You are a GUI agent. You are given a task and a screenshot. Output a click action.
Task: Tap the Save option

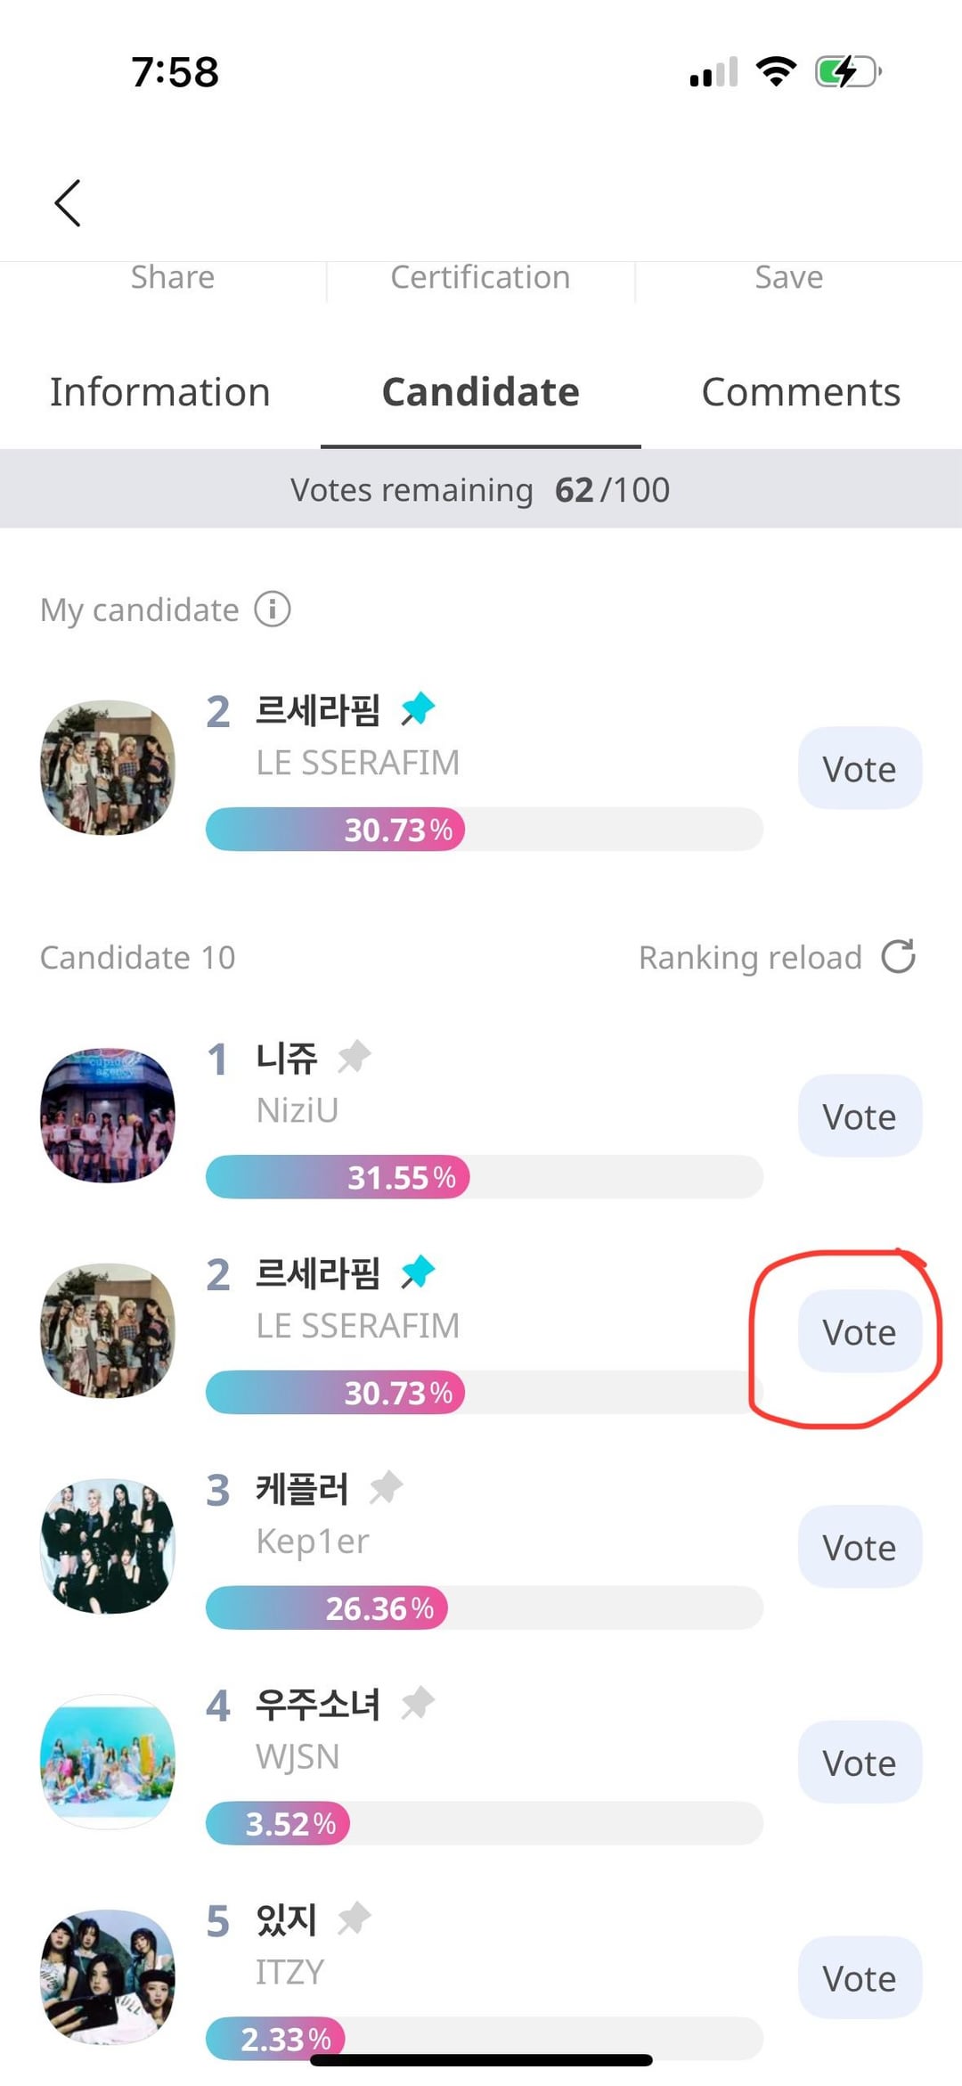point(788,277)
